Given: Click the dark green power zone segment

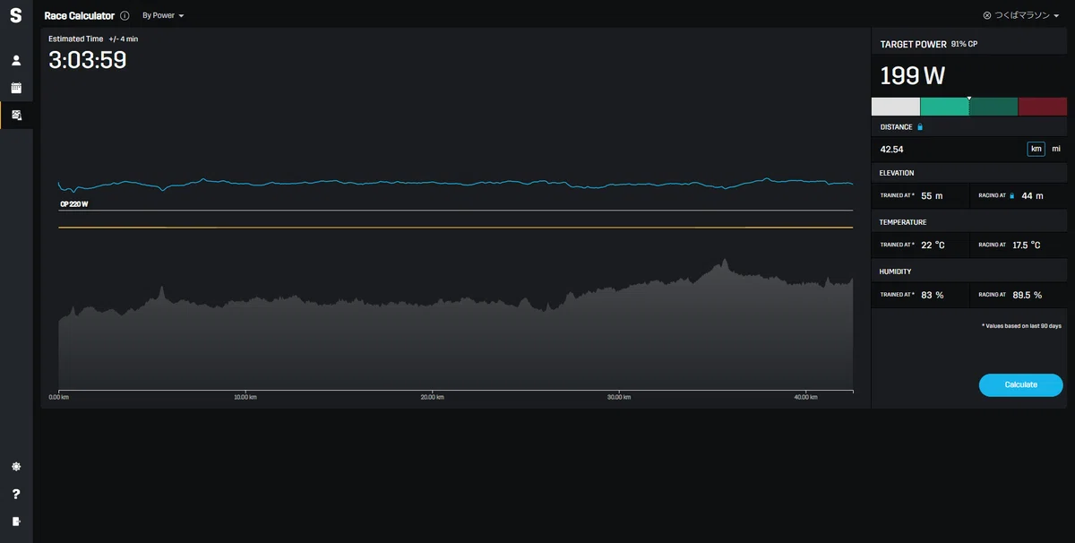Looking at the screenshot, I should tap(993, 107).
